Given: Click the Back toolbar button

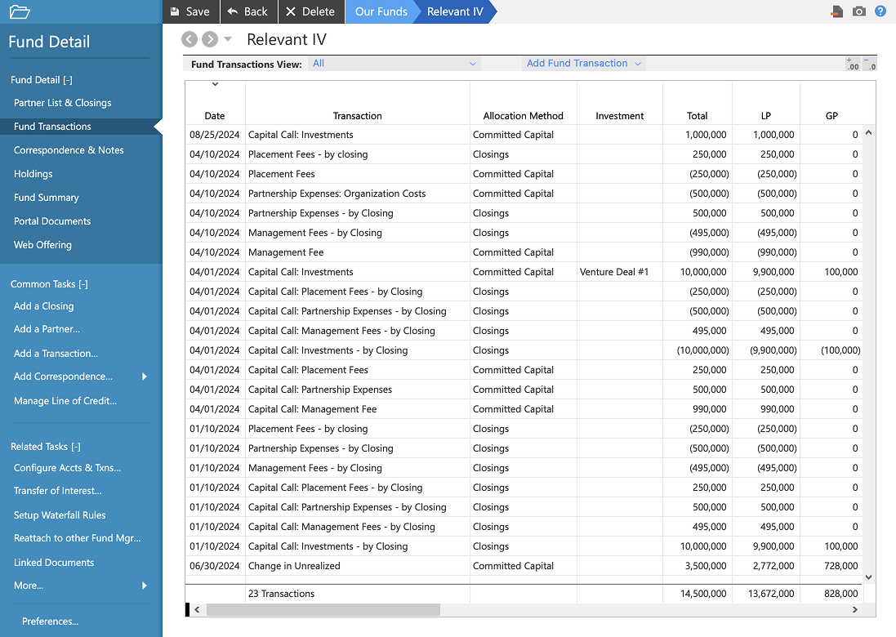Looking at the screenshot, I should (248, 11).
